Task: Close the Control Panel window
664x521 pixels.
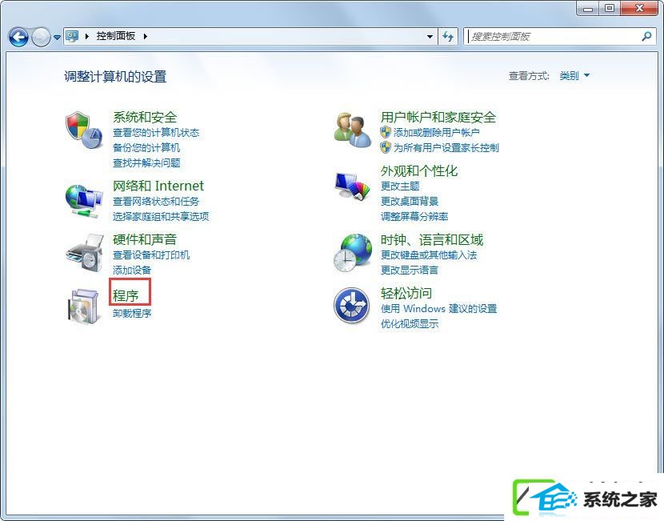Action: tap(639, 8)
